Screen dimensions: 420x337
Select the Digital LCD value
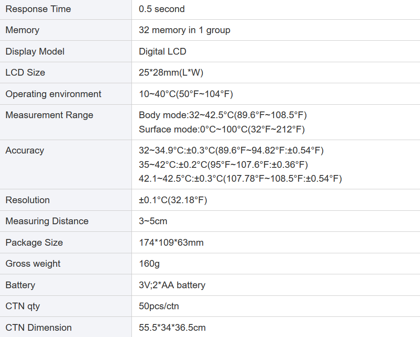click(x=162, y=51)
